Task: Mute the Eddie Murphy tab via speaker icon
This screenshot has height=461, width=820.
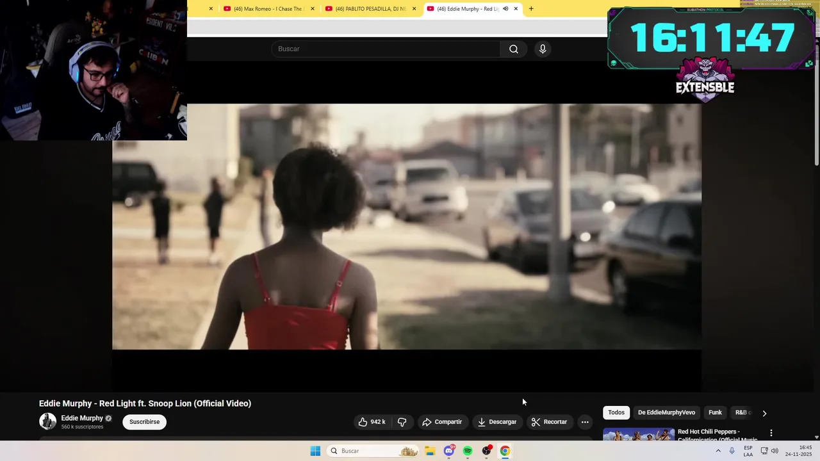Action: (x=505, y=9)
